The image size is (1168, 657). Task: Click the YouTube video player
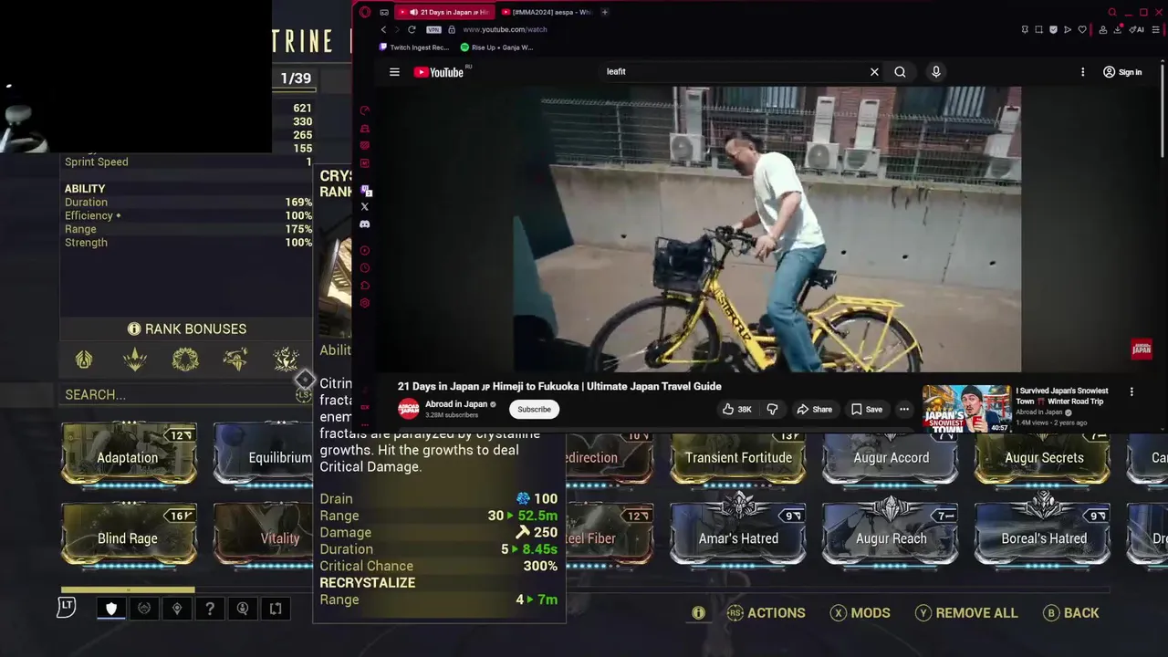point(766,229)
